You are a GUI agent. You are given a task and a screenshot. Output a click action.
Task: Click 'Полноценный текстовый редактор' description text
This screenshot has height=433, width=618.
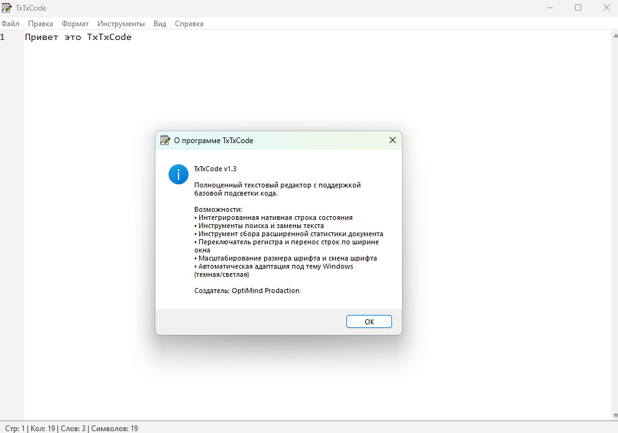click(x=277, y=189)
